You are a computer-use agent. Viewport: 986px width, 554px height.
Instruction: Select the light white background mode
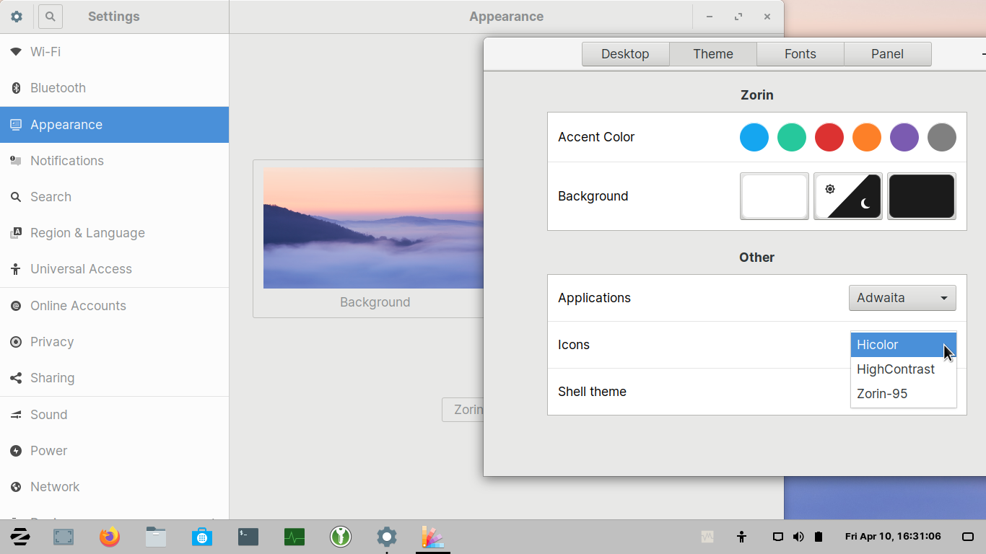[x=774, y=196]
